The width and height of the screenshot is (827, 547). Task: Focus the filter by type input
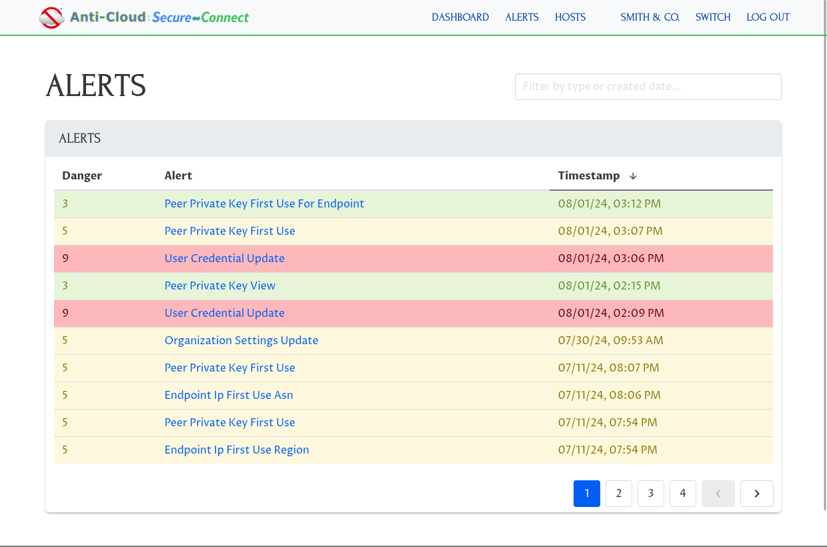pyautogui.click(x=648, y=87)
